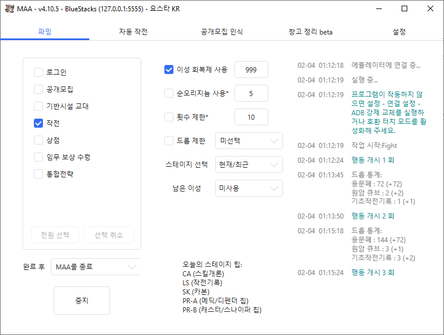Click the LS (작전기록) tip line
Viewport: 444px width, 335px height.
point(202,283)
